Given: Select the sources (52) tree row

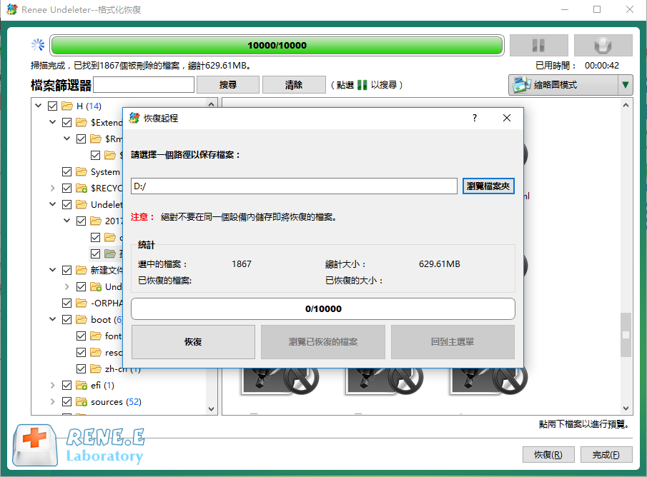Looking at the screenshot, I should point(116,401).
